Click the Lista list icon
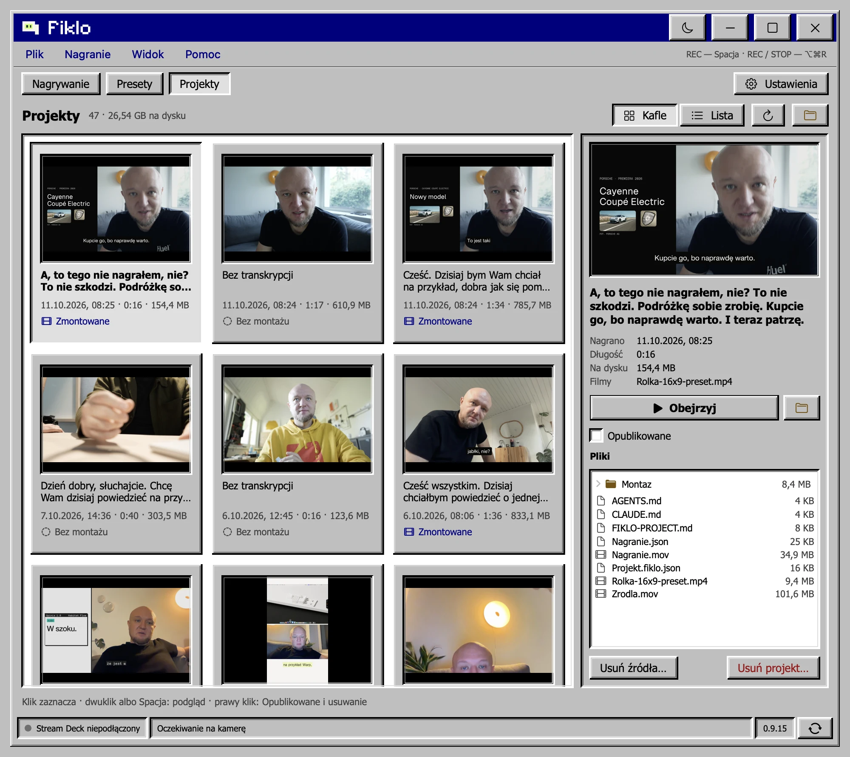Image resolution: width=850 pixels, height=757 pixels. [x=697, y=116]
